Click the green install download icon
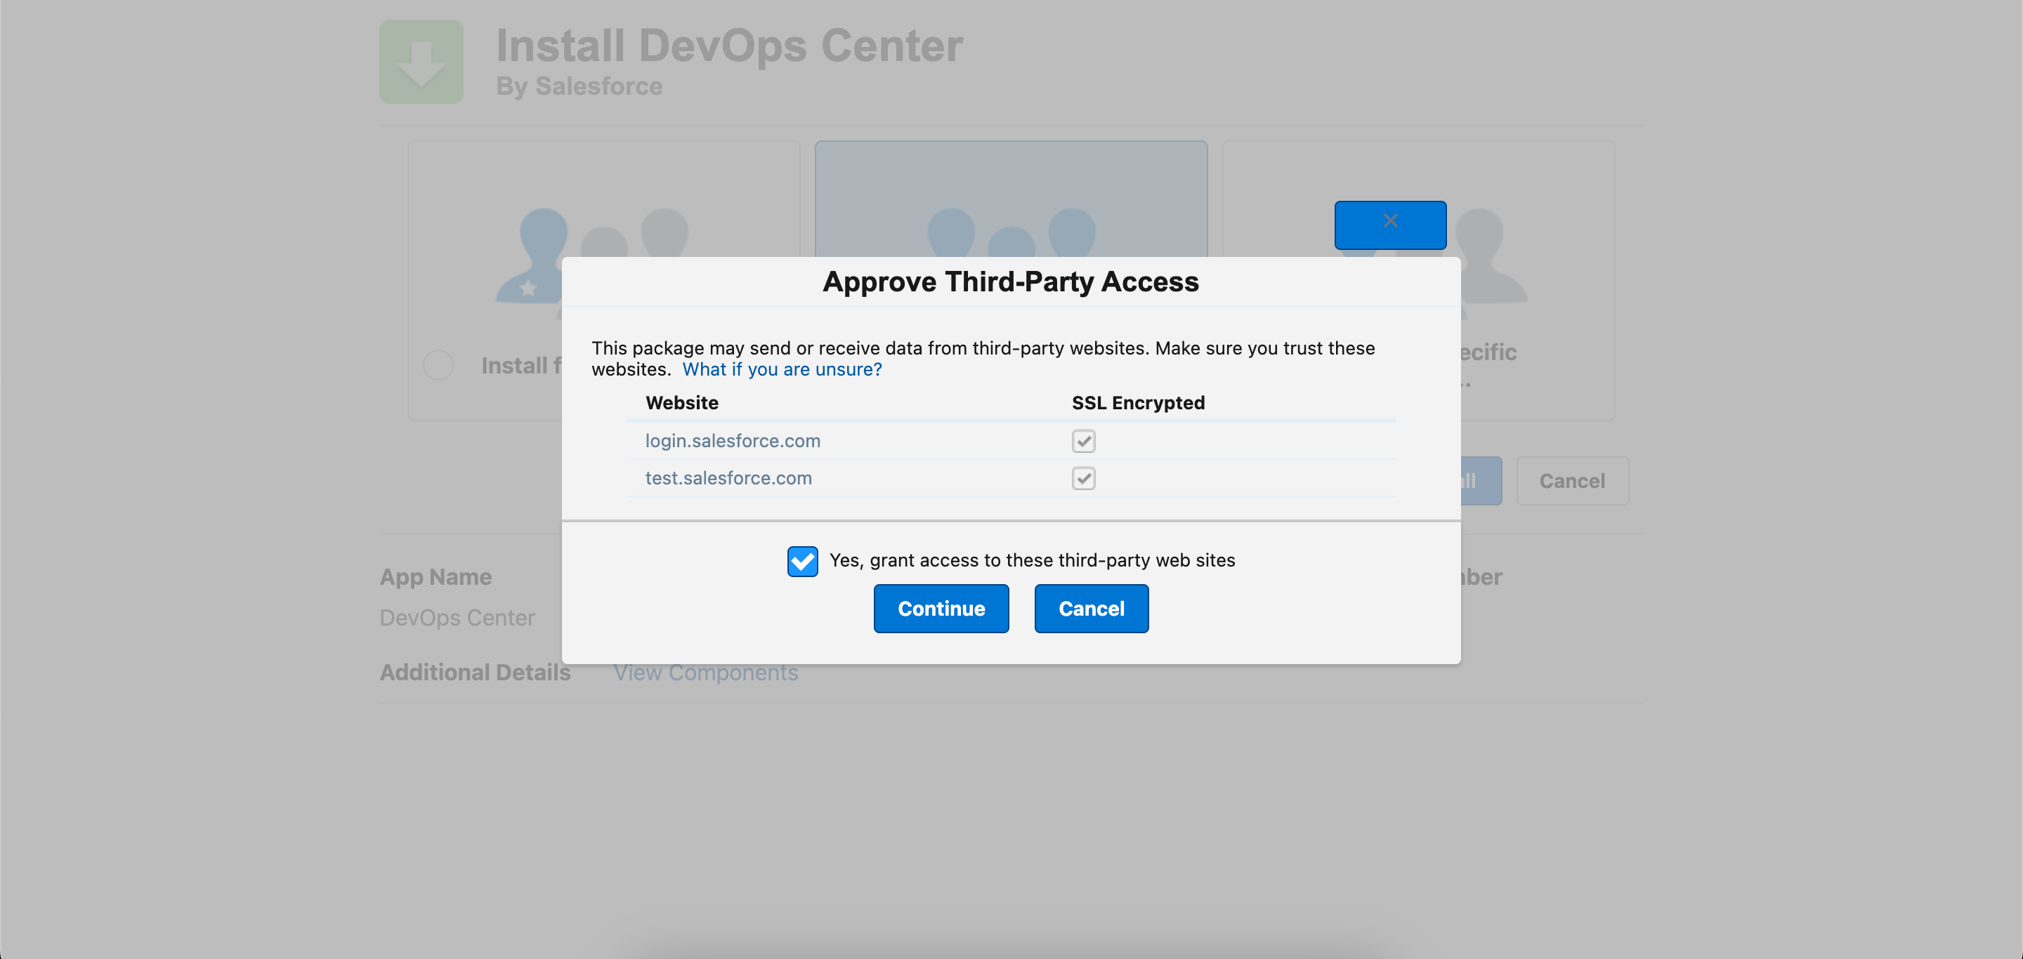The width and height of the screenshot is (2023, 959). [x=421, y=62]
